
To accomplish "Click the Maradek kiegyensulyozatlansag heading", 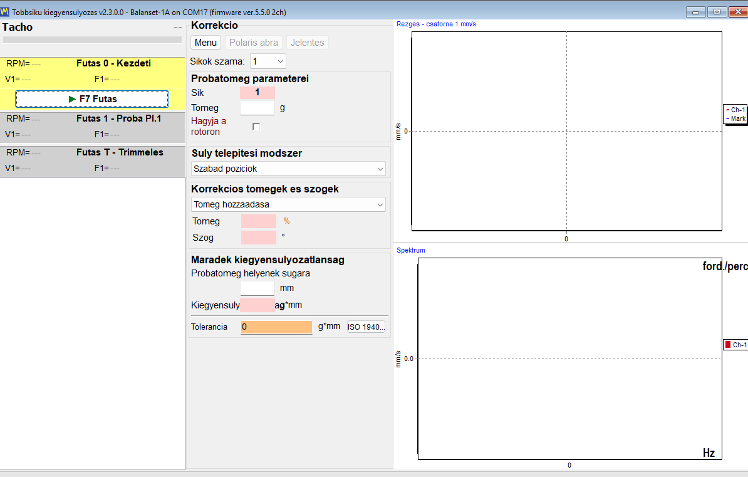I will tap(268, 259).
